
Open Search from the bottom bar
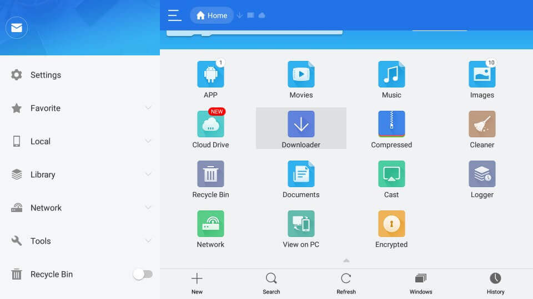pos(271,283)
